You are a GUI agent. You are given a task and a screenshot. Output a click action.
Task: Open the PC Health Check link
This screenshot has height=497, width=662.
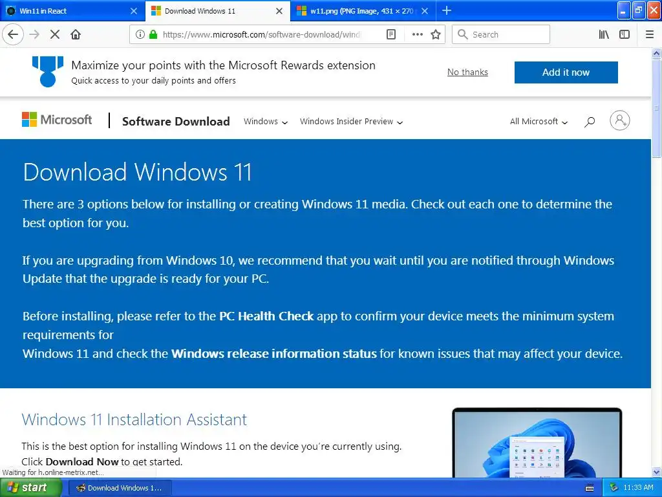pyautogui.click(x=266, y=316)
